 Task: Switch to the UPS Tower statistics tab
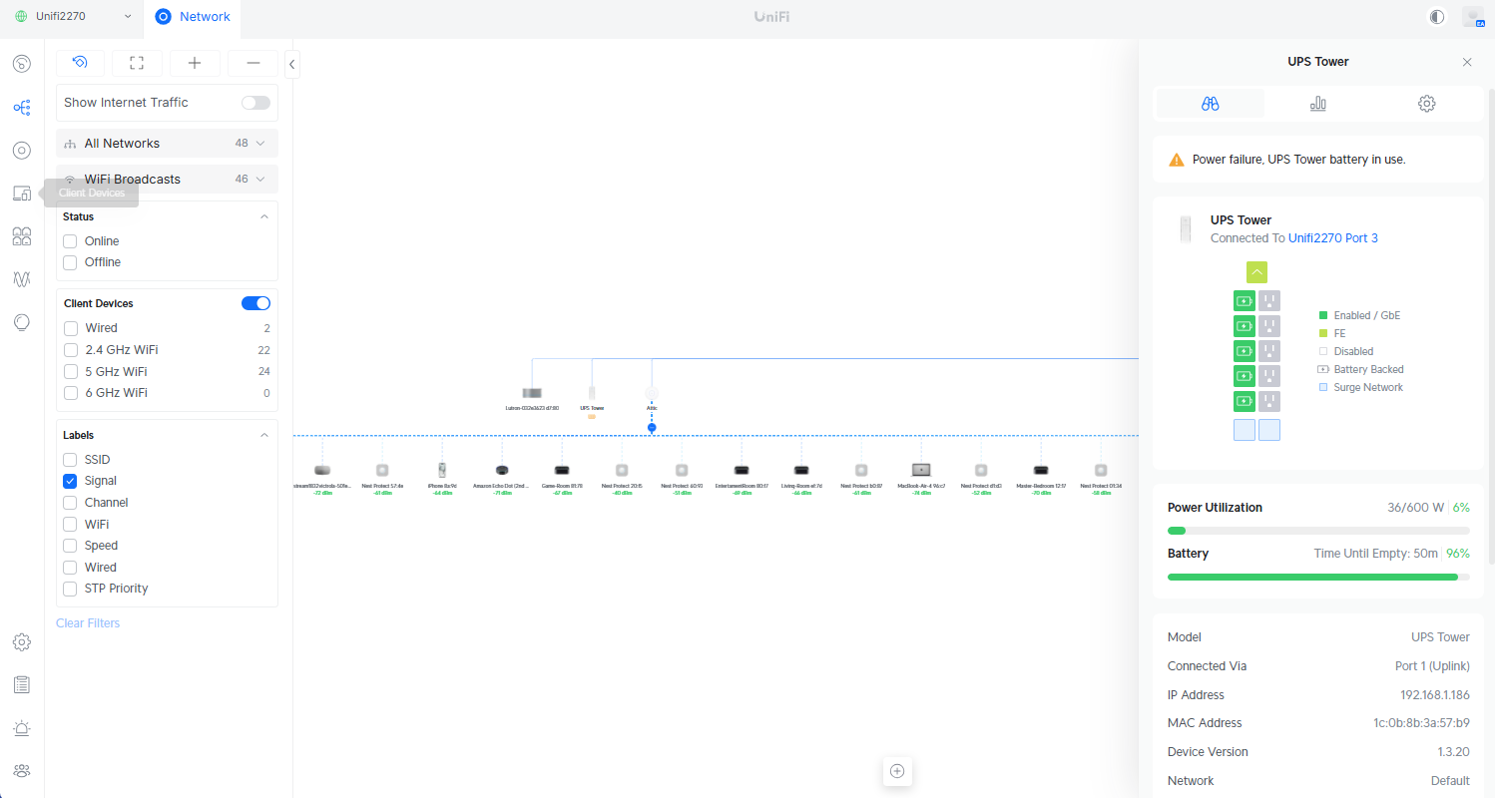pyautogui.click(x=1317, y=104)
